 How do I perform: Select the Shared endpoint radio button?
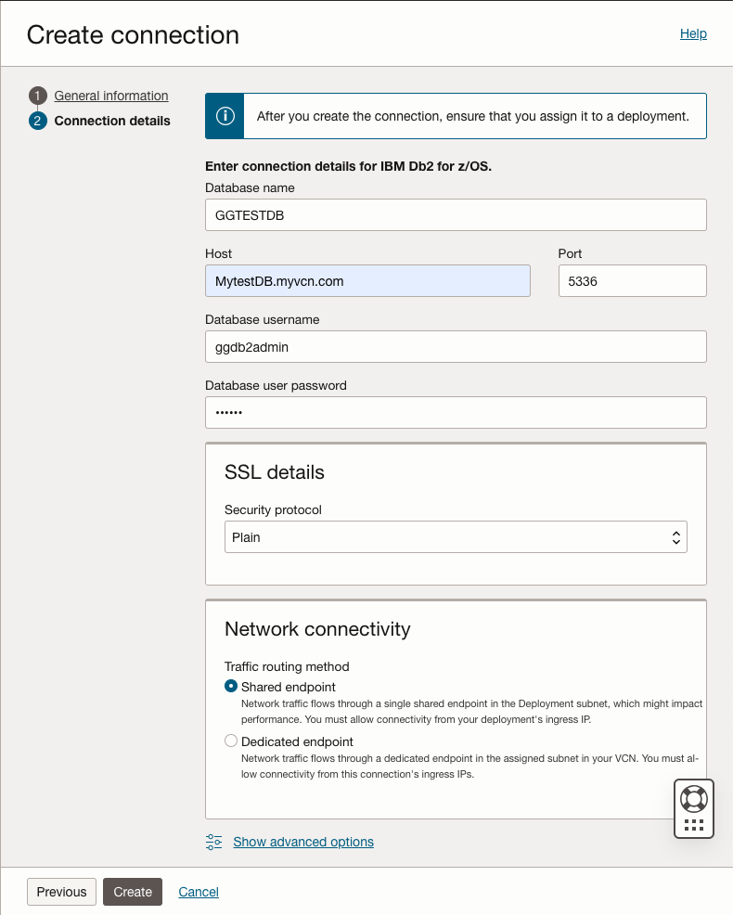coord(231,687)
